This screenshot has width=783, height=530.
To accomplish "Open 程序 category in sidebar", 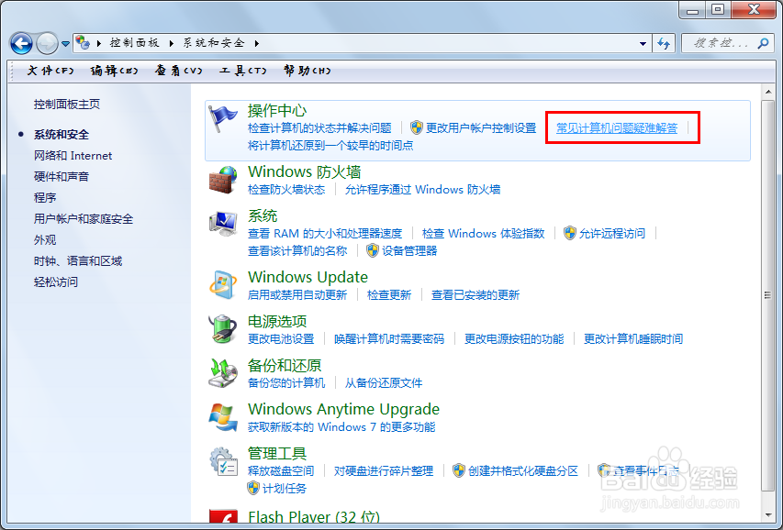I will pos(45,198).
